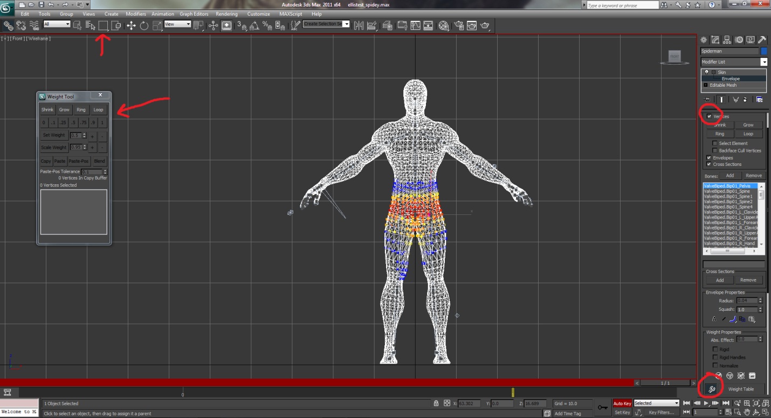Click the Rectangular Selection Region icon
The height and width of the screenshot is (418, 771).
(x=103, y=25)
